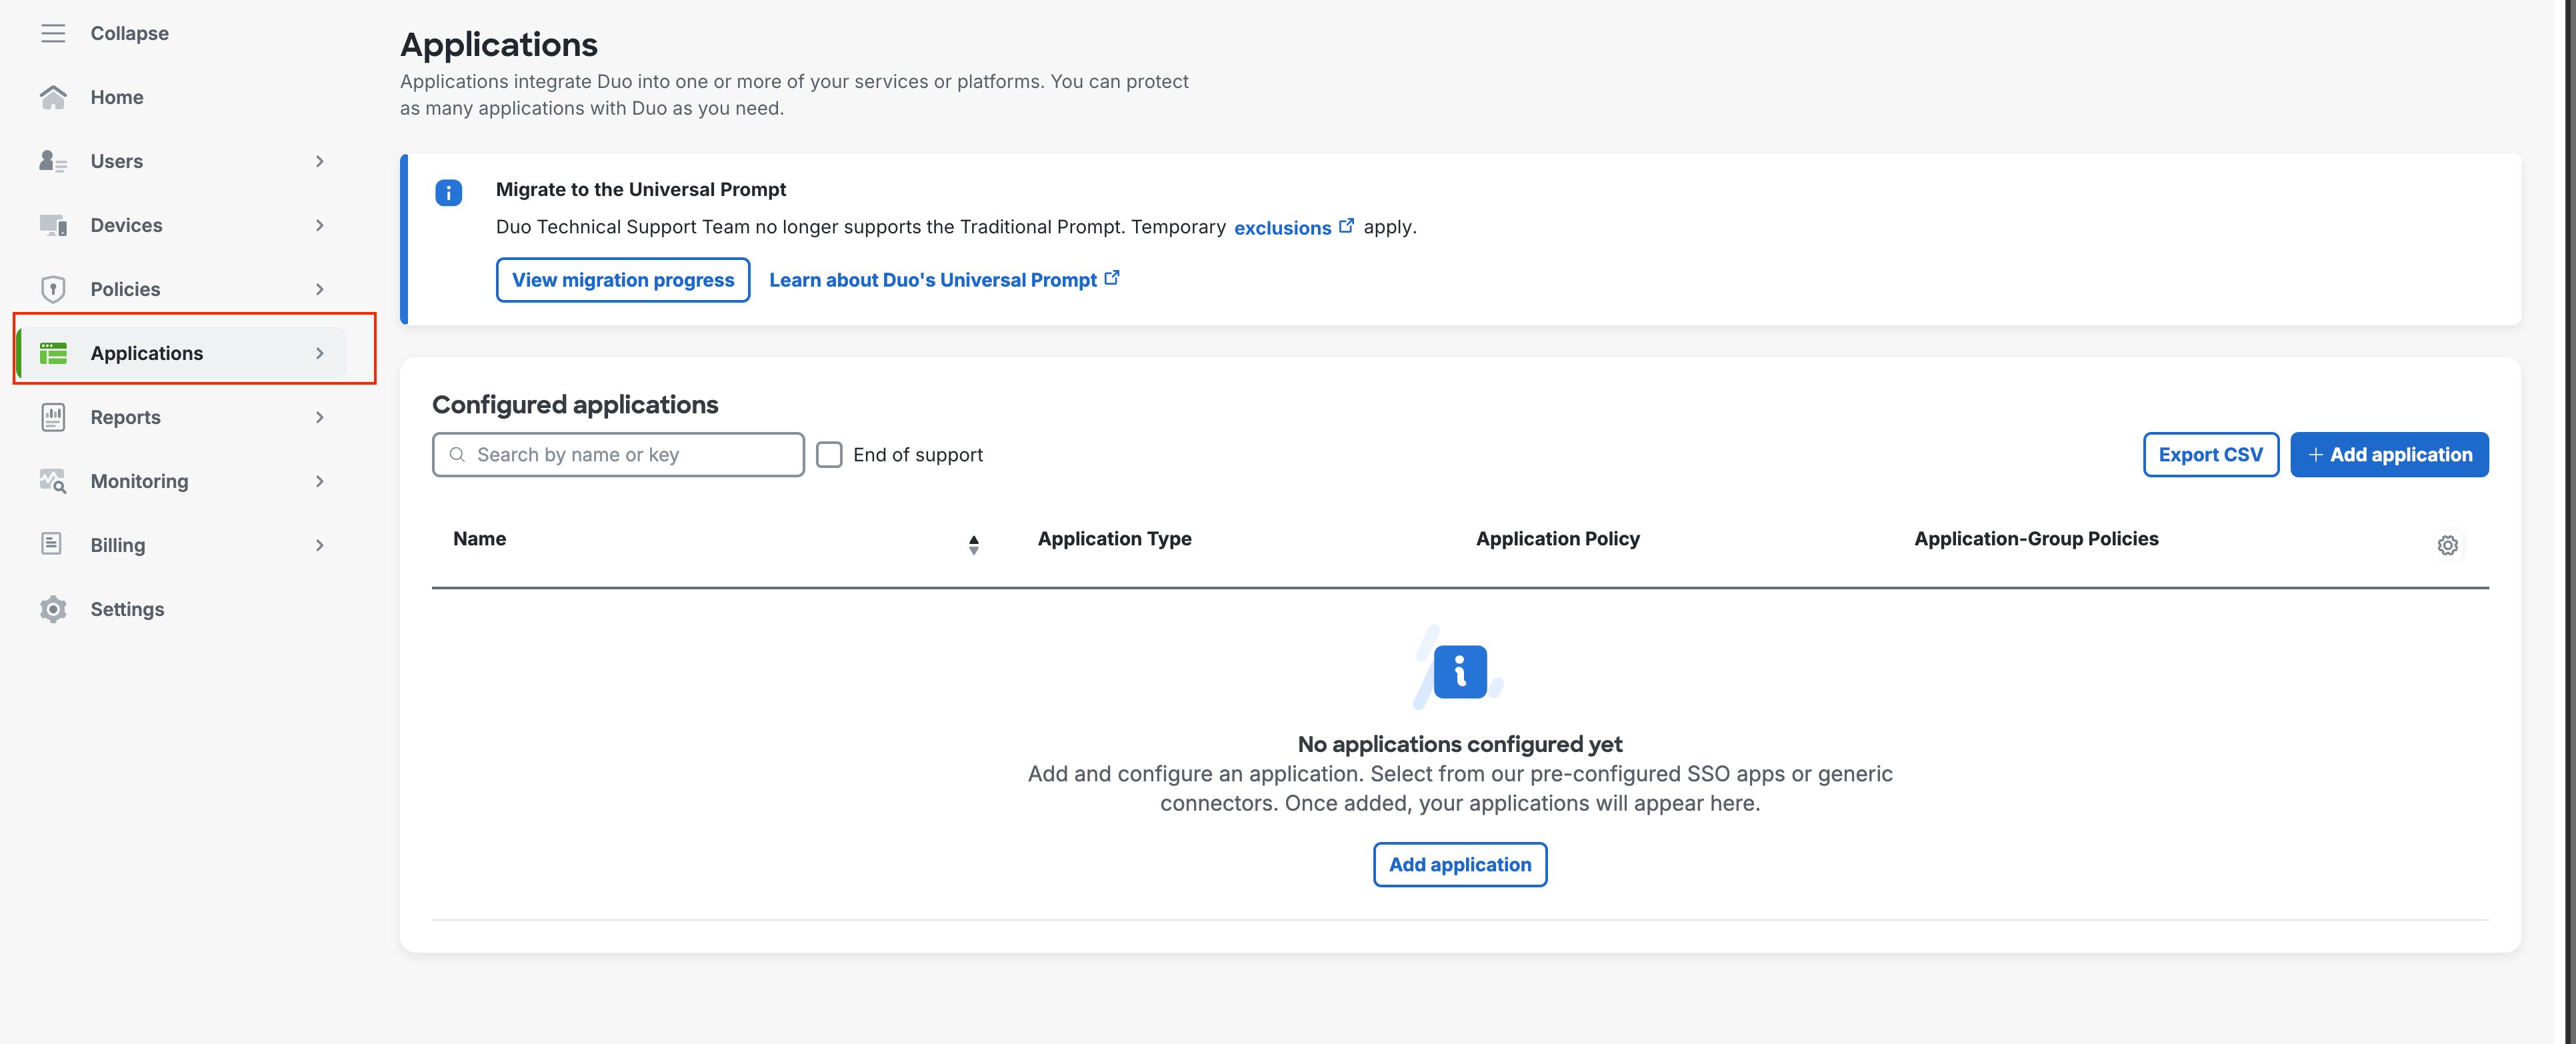
Task: Click the Application-Group Policies column header
Action: [x=2036, y=538]
